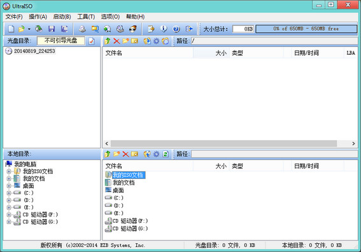This screenshot has width=361, height=252.
Task: Select 我的文档 in the local file list
Action: point(124,183)
